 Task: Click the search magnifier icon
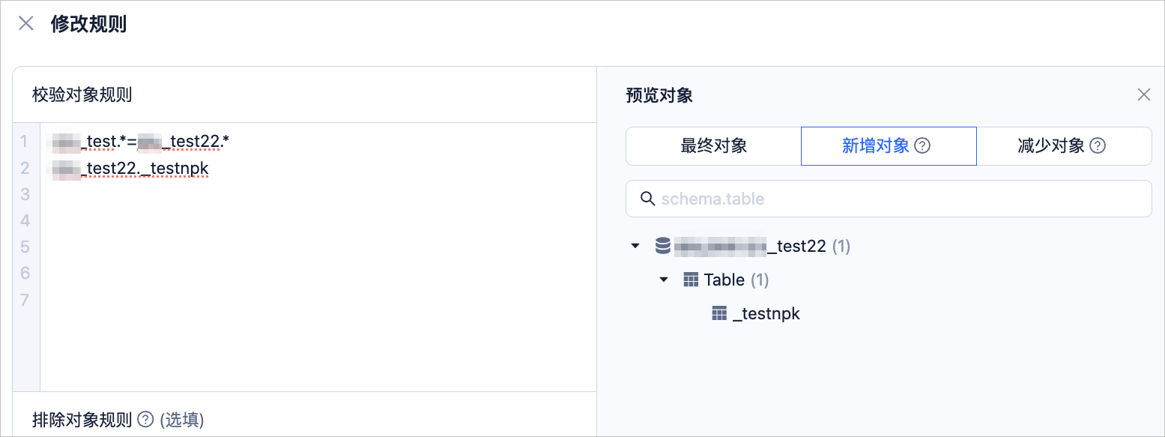648,199
